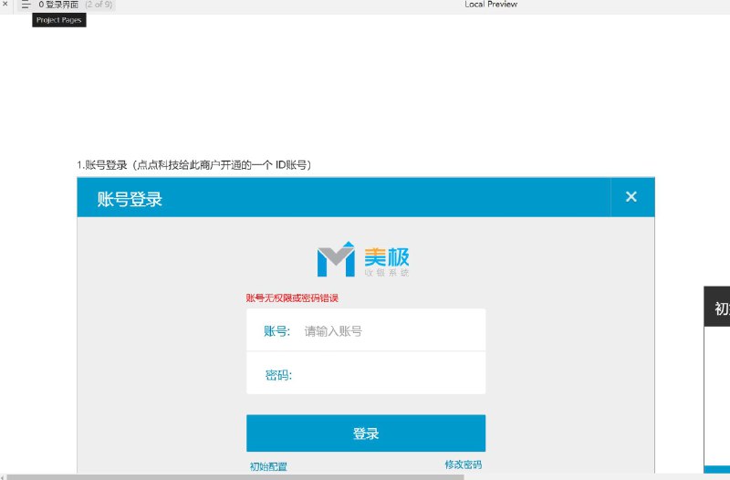This screenshot has height=480, width=730.
Task: Open the Project Pages hamburger menu
Action: point(26,5)
